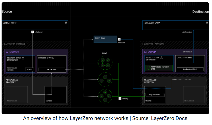This screenshot has height=125, width=212.
Task: Click the lock beside destination Security Stack Enforcement
Action: tap(161, 58)
